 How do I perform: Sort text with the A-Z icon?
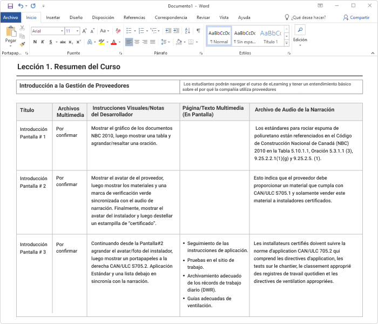pos(187,31)
